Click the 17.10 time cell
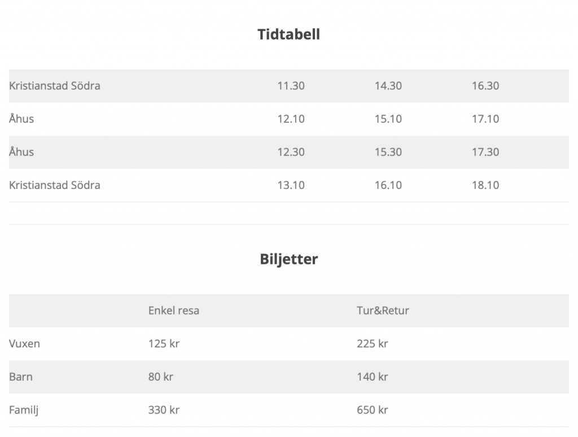 pos(485,119)
